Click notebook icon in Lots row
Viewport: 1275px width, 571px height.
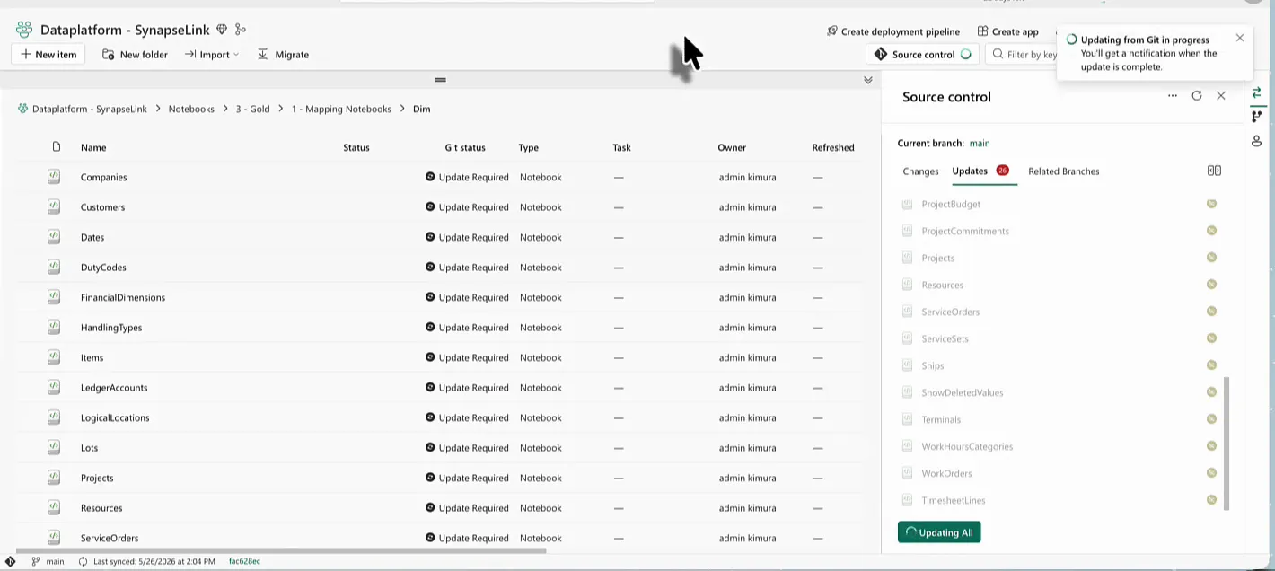(x=54, y=447)
